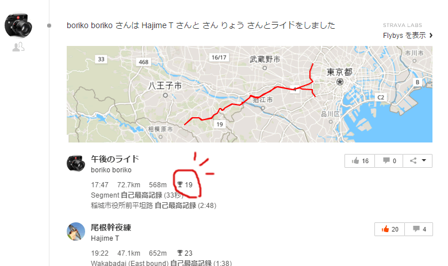Screen dimensions: 448x266
Task: Open the large camera profile avatar
Action: 18,25
